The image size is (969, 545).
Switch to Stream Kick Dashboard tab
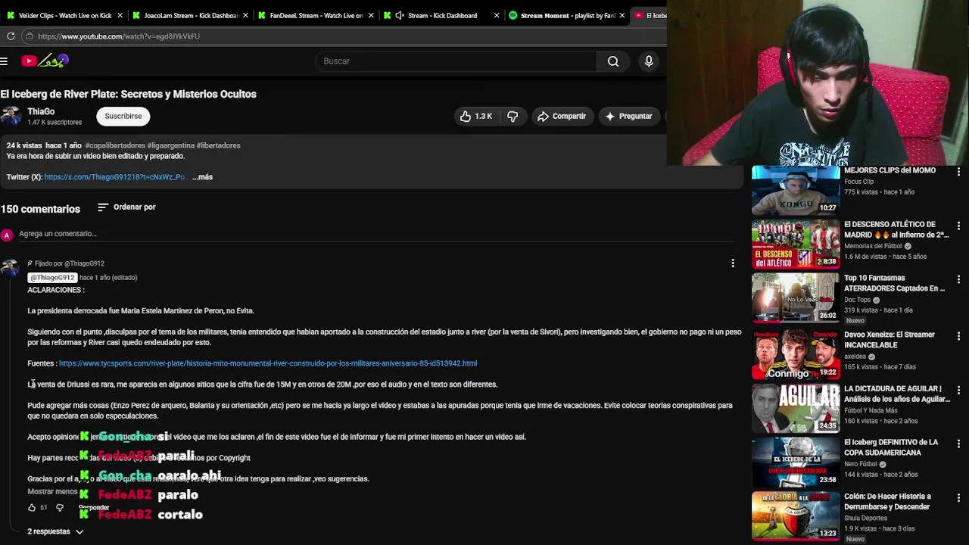(441, 15)
